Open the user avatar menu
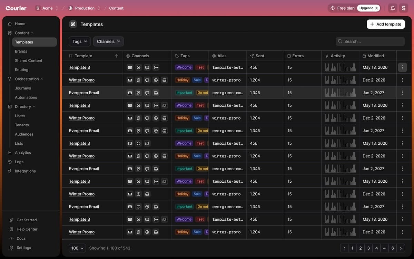 pos(404,8)
